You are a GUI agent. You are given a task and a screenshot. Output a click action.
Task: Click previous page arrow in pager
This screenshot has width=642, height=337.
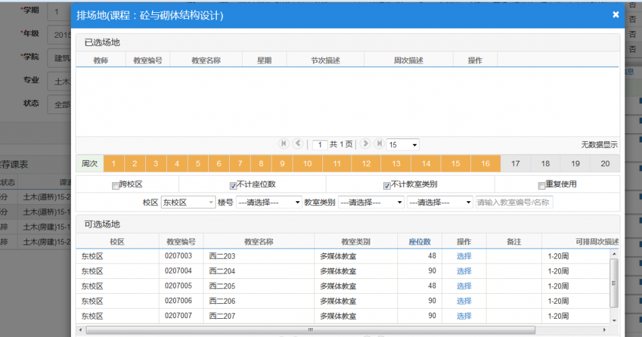pyautogui.click(x=298, y=144)
